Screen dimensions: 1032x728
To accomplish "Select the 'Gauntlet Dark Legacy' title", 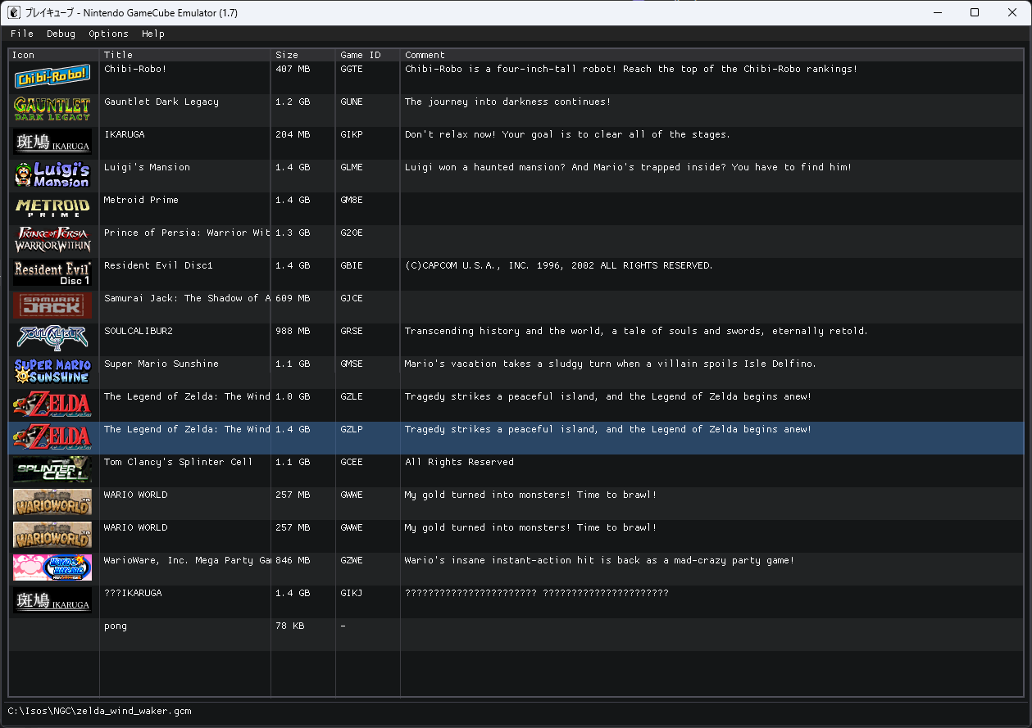I will [x=161, y=102].
